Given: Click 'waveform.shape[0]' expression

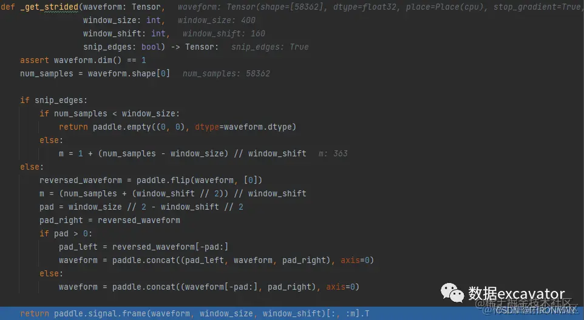Looking at the screenshot, I should [129, 74].
